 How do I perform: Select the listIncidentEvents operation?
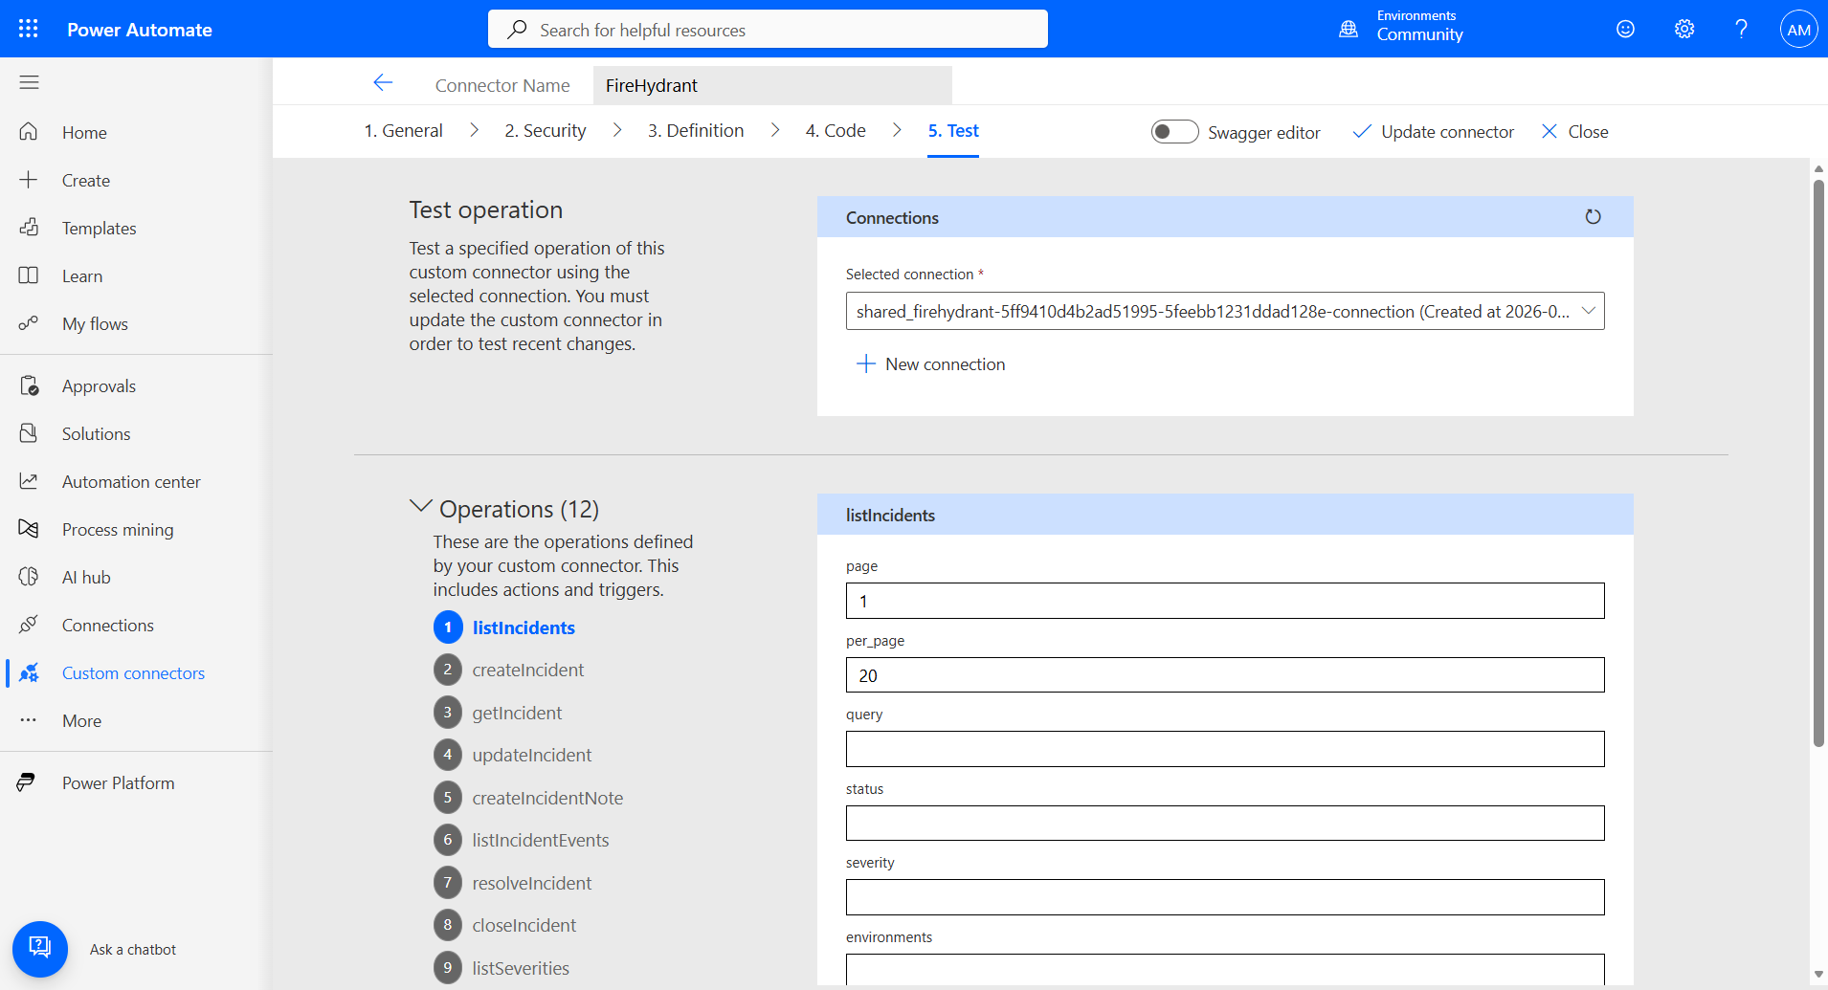click(540, 840)
